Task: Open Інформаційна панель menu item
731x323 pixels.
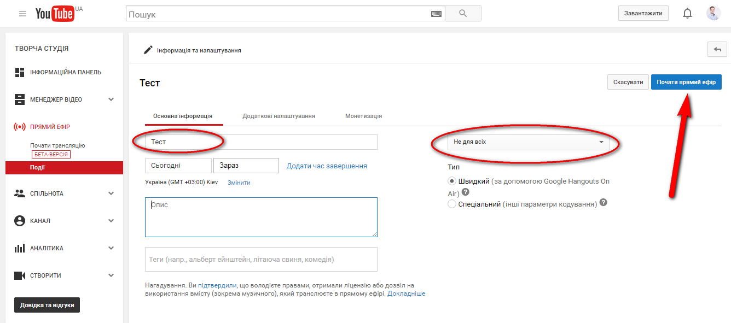Action: [66, 72]
